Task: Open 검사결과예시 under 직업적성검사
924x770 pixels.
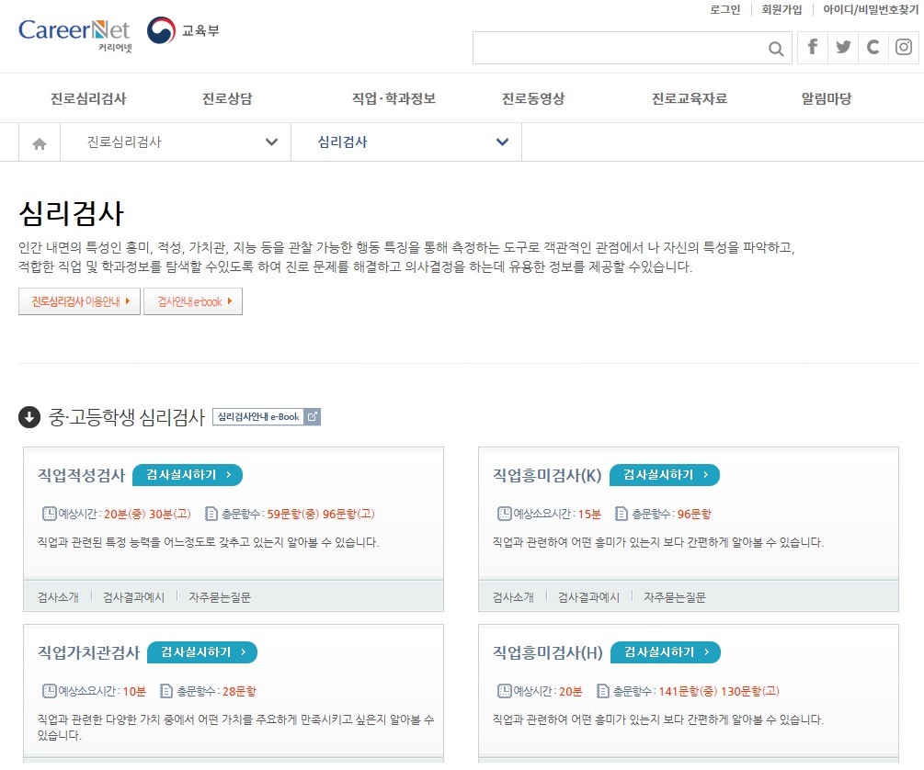Action: point(133,597)
